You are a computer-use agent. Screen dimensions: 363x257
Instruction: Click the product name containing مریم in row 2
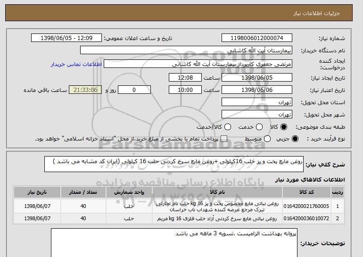coord(217,218)
